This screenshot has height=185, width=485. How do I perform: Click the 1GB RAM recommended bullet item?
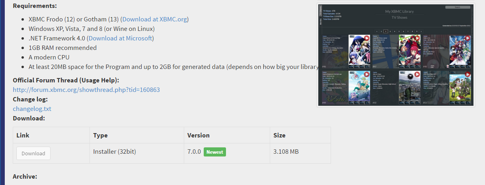pyautogui.click(x=62, y=48)
